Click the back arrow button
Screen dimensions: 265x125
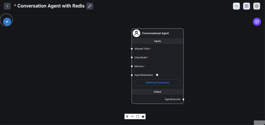[7, 6]
